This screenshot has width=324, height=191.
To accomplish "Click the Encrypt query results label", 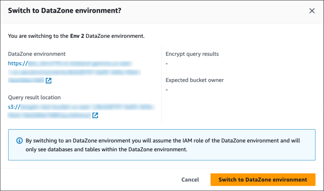I will coord(192,54).
